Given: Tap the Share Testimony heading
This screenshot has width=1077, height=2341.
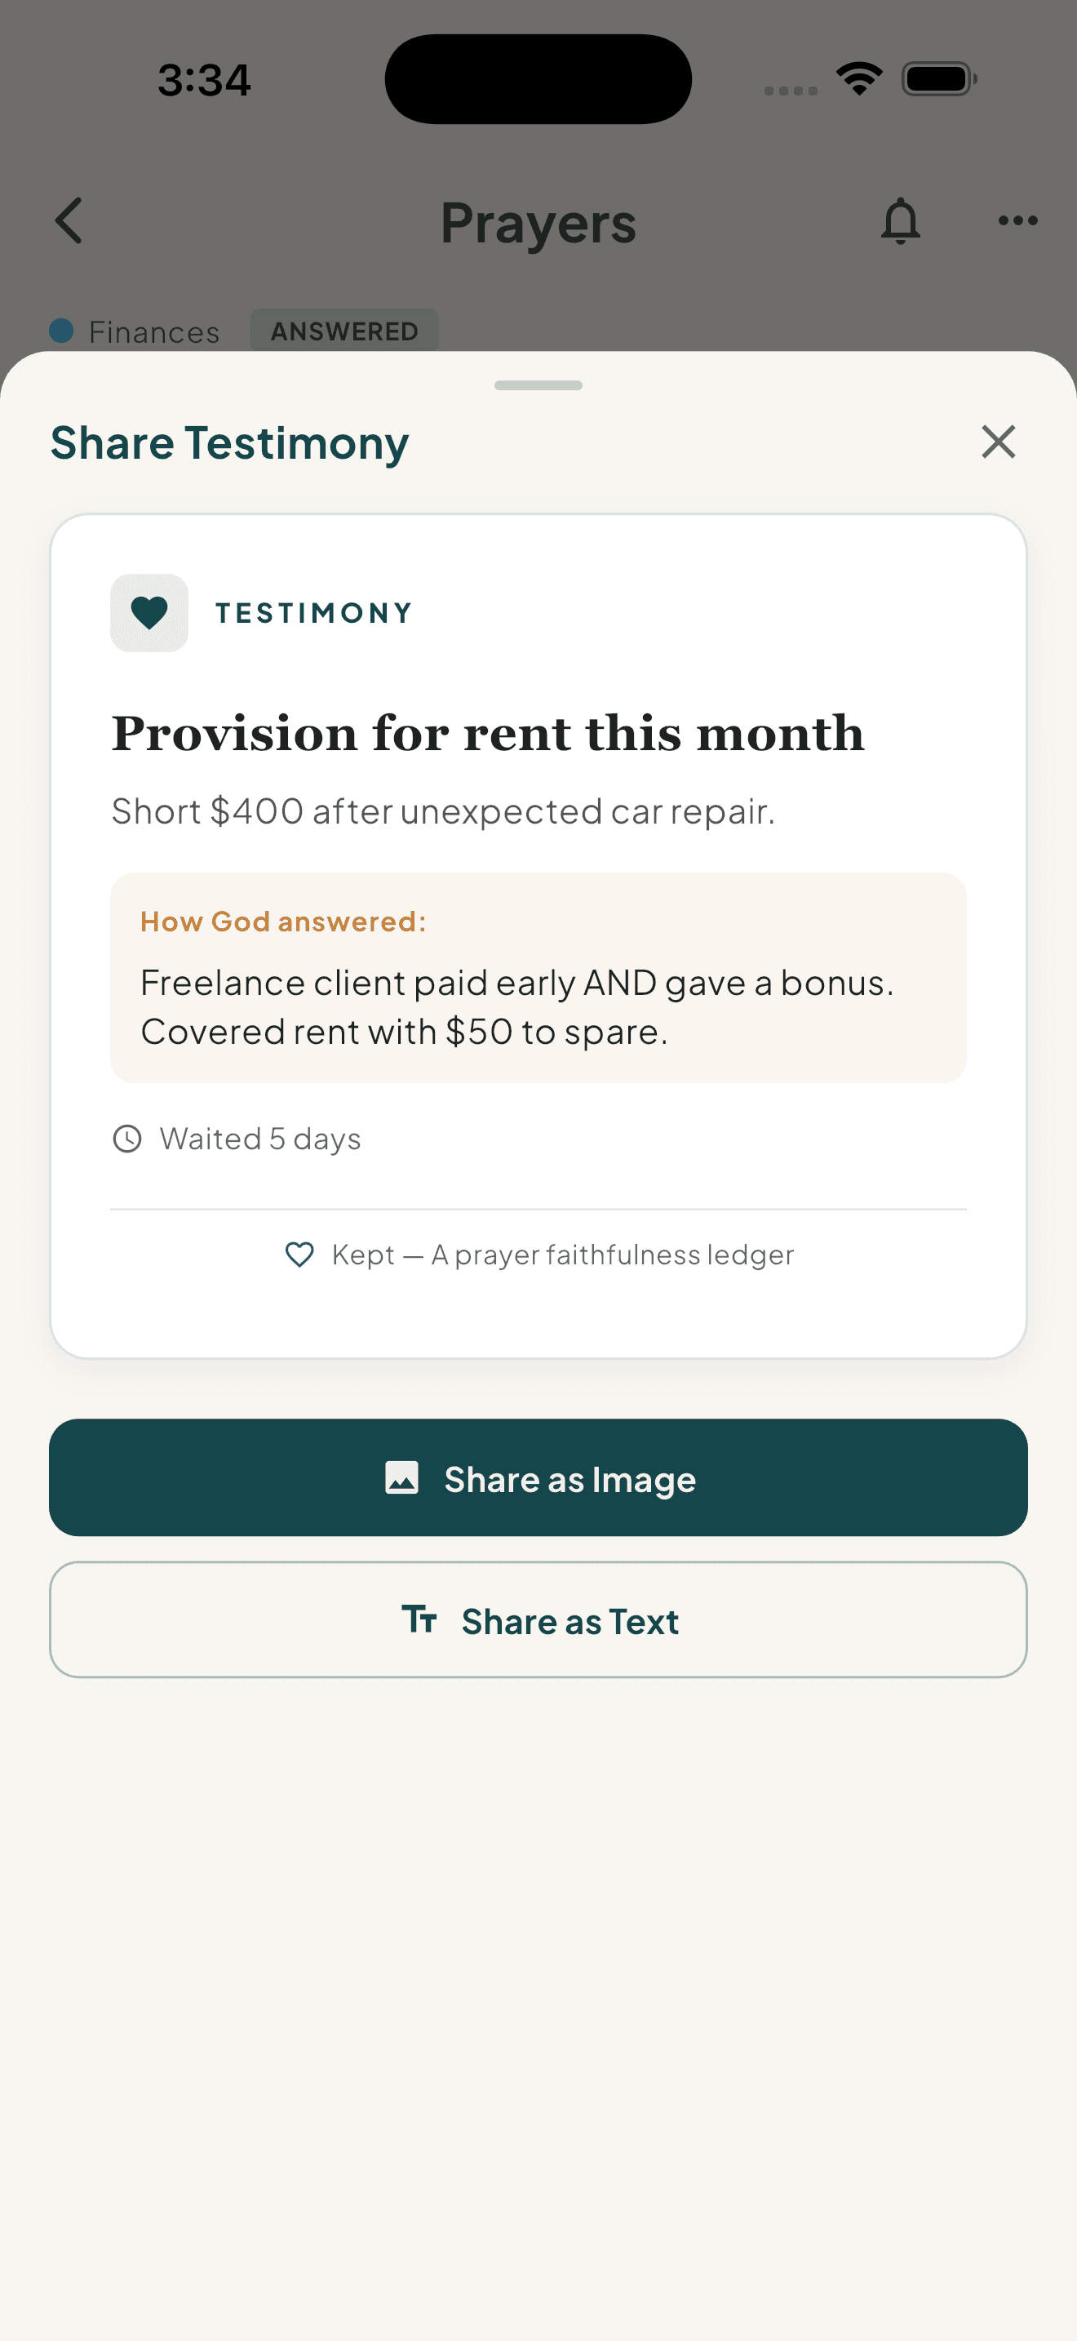Looking at the screenshot, I should [x=230, y=443].
